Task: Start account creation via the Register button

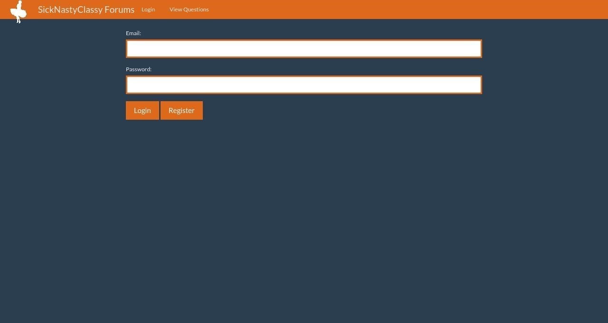Action: [x=181, y=110]
